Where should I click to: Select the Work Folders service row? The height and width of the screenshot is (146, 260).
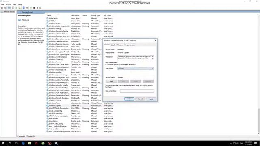point(80,118)
